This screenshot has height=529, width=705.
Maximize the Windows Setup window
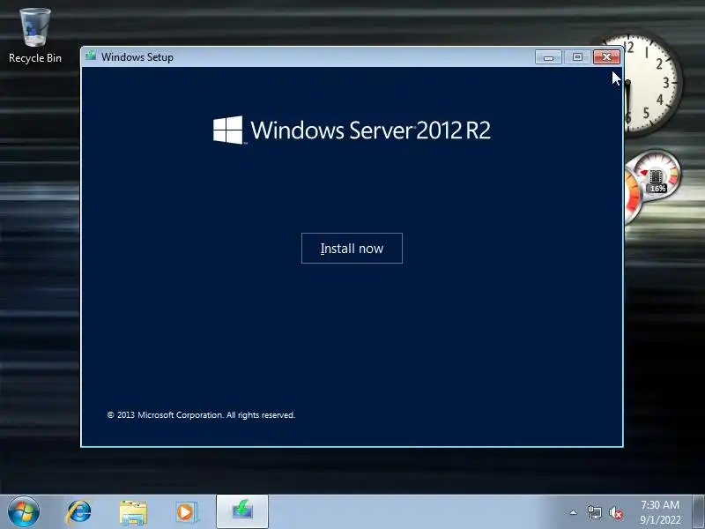point(577,57)
